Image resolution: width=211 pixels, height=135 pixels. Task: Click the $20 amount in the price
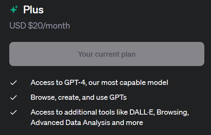[35, 26]
